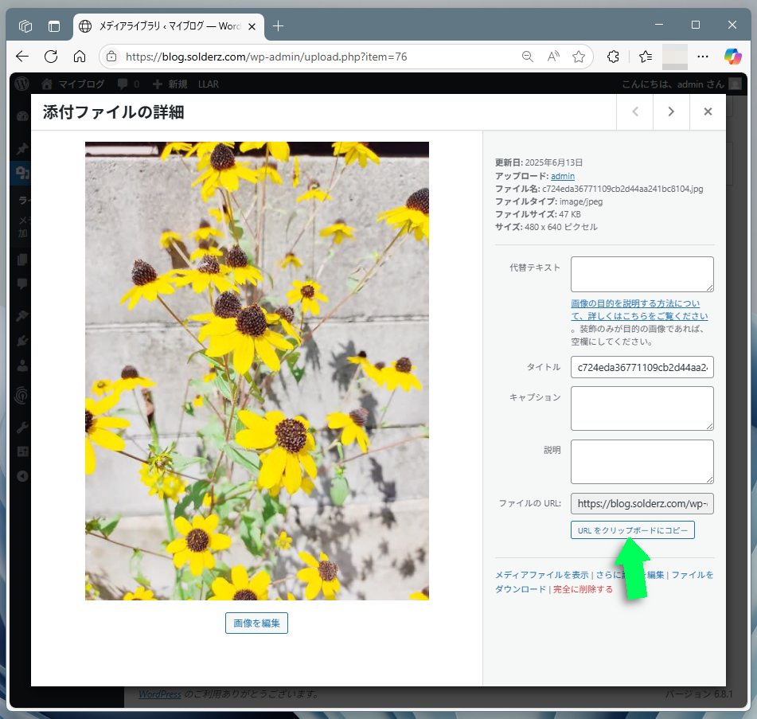The image size is (757, 719).
Task: Click the メディアファイルを表示 link
Action: (541, 575)
